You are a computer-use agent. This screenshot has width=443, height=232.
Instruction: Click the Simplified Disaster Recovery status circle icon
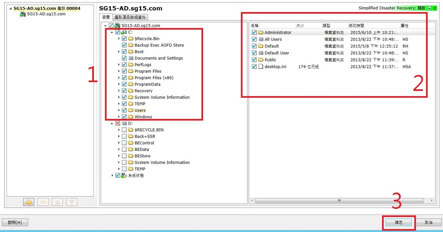(x=429, y=8)
